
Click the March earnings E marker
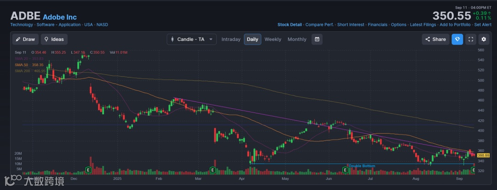tap(213, 170)
